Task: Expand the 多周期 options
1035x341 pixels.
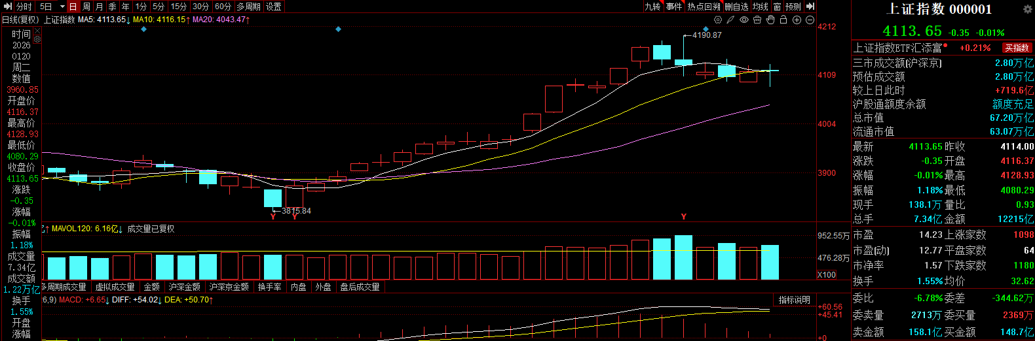Action: tap(248, 7)
